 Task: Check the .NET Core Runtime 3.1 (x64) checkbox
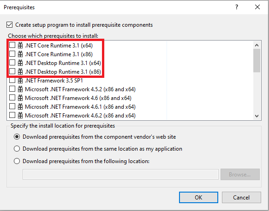coord(12,45)
